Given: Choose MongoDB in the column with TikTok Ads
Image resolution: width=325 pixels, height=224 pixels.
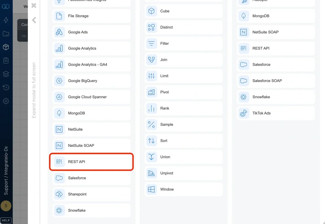Looking at the screenshot, I should coord(276,16).
